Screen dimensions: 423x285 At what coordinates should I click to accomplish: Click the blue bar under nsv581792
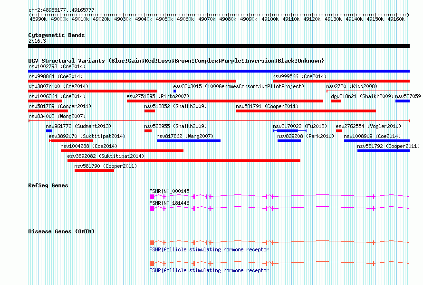coord(384,151)
